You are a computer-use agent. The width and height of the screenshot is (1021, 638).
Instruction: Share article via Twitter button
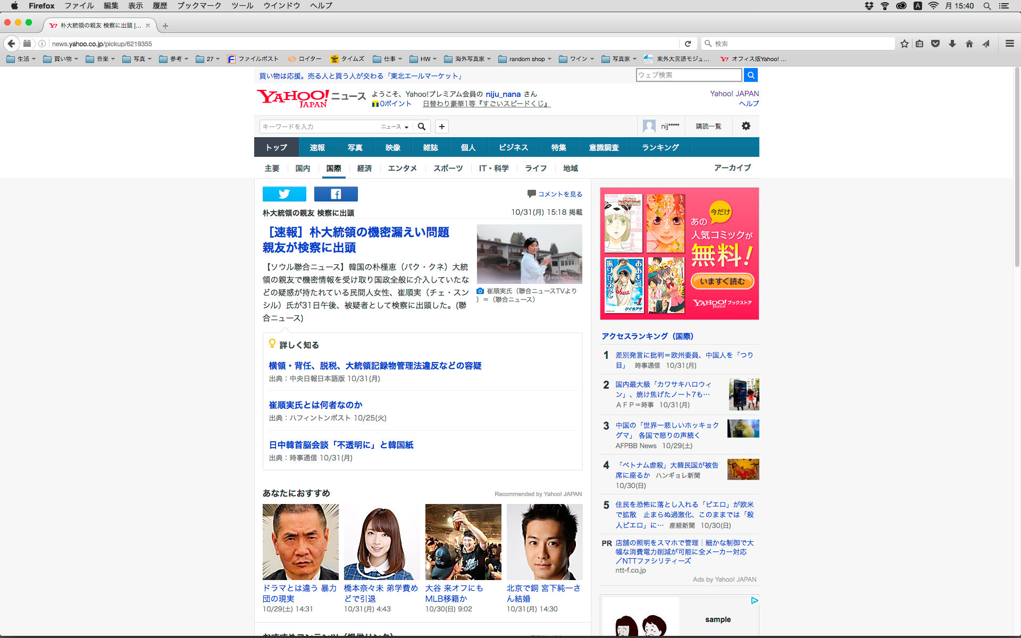click(284, 194)
